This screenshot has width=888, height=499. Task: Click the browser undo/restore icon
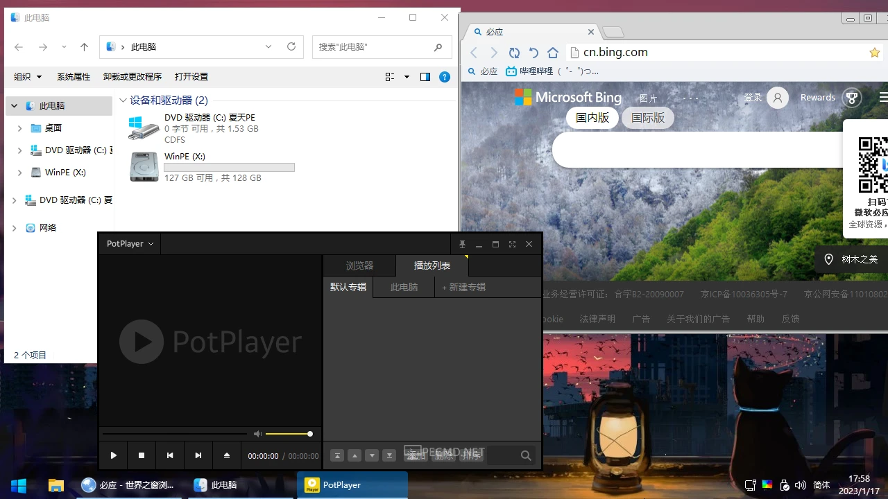(533, 53)
